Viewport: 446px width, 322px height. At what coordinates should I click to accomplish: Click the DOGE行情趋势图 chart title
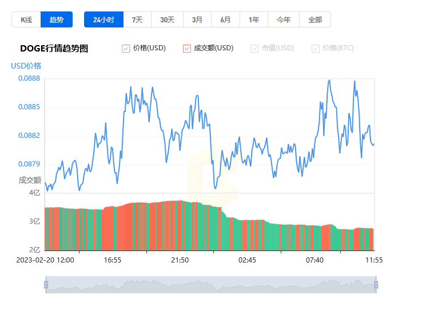(x=54, y=49)
